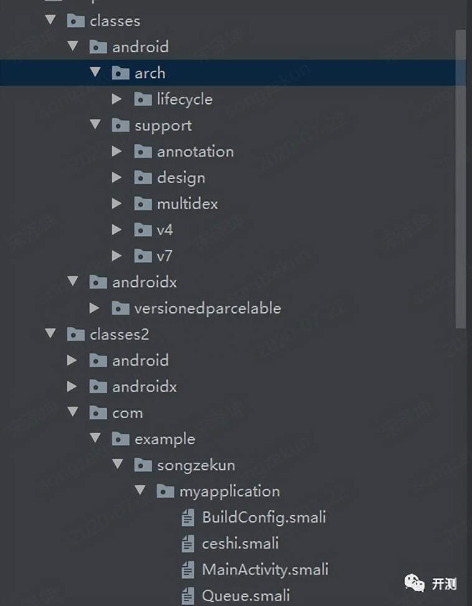Click the MainActivity.smali file icon

tap(188, 570)
